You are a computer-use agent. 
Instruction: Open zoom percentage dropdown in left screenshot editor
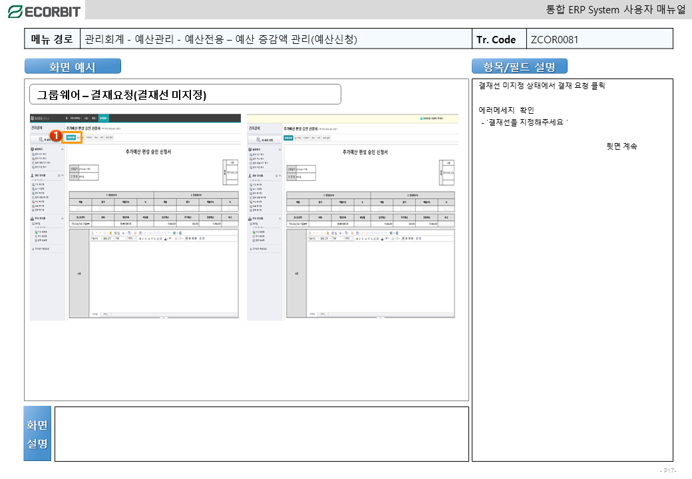(131, 238)
